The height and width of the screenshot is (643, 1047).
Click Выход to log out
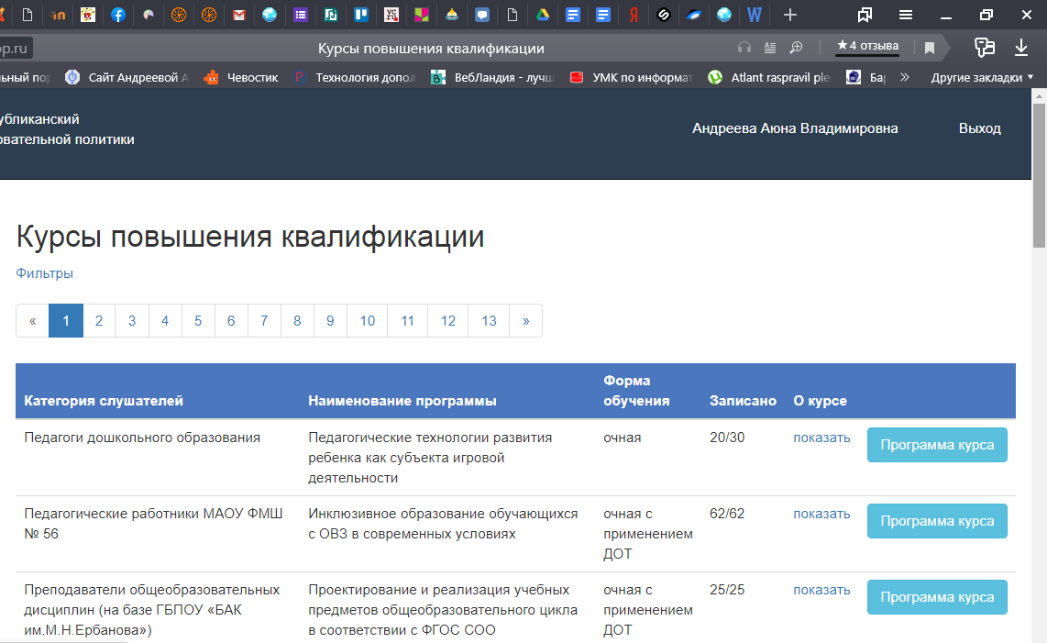pos(979,128)
